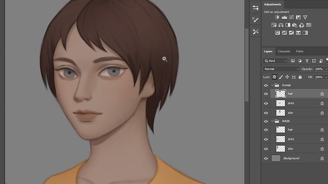328x184 pixels.
Task: Toggle artboard auto-nesting lock
Action: (x=294, y=77)
